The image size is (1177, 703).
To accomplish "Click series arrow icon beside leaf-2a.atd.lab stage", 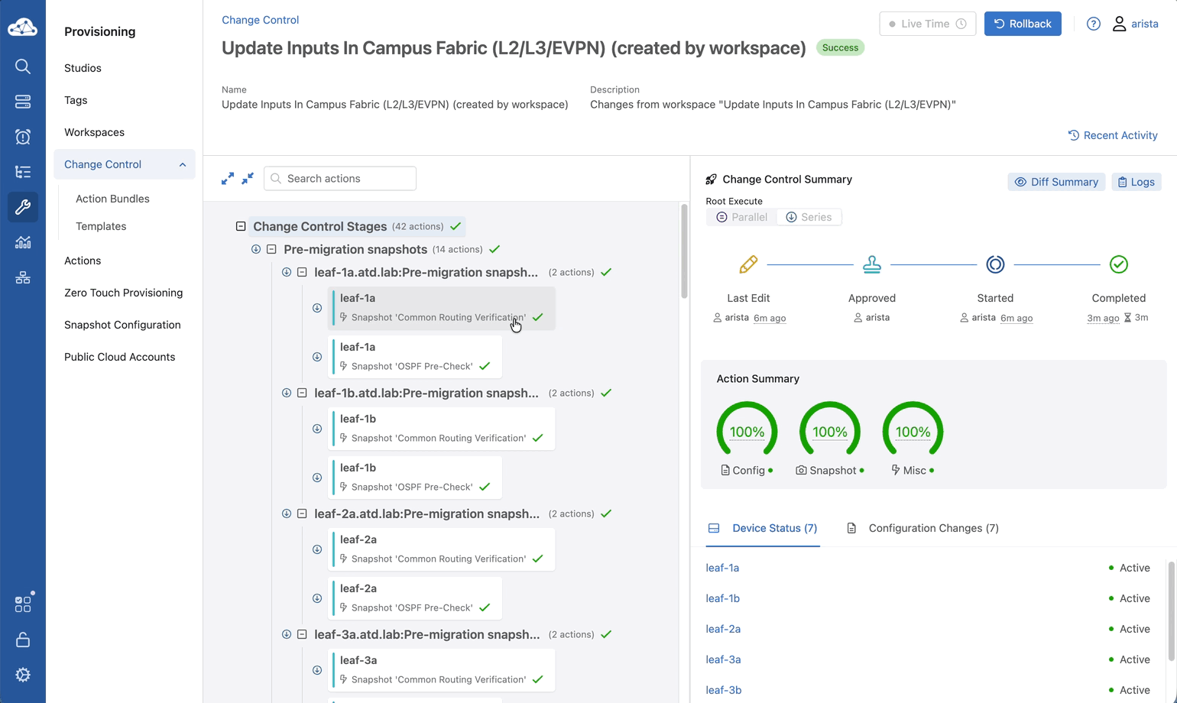I will point(287,513).
